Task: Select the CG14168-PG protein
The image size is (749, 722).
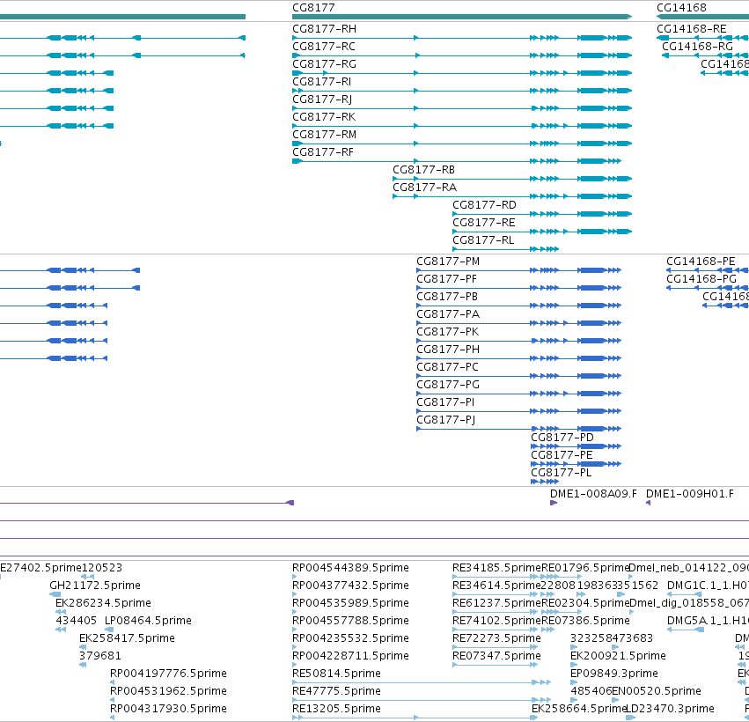Action: point(701,279)
